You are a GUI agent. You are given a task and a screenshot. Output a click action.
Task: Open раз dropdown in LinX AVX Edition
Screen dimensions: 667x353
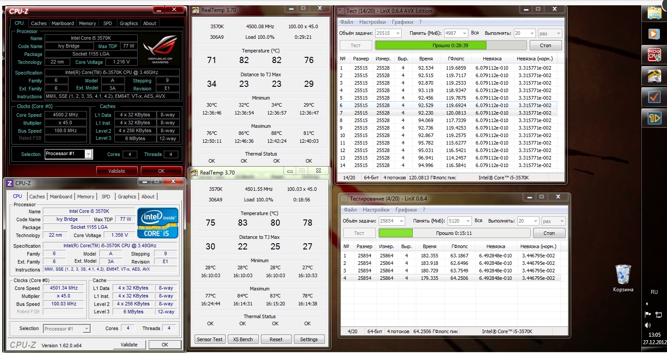tap(550, 33)
